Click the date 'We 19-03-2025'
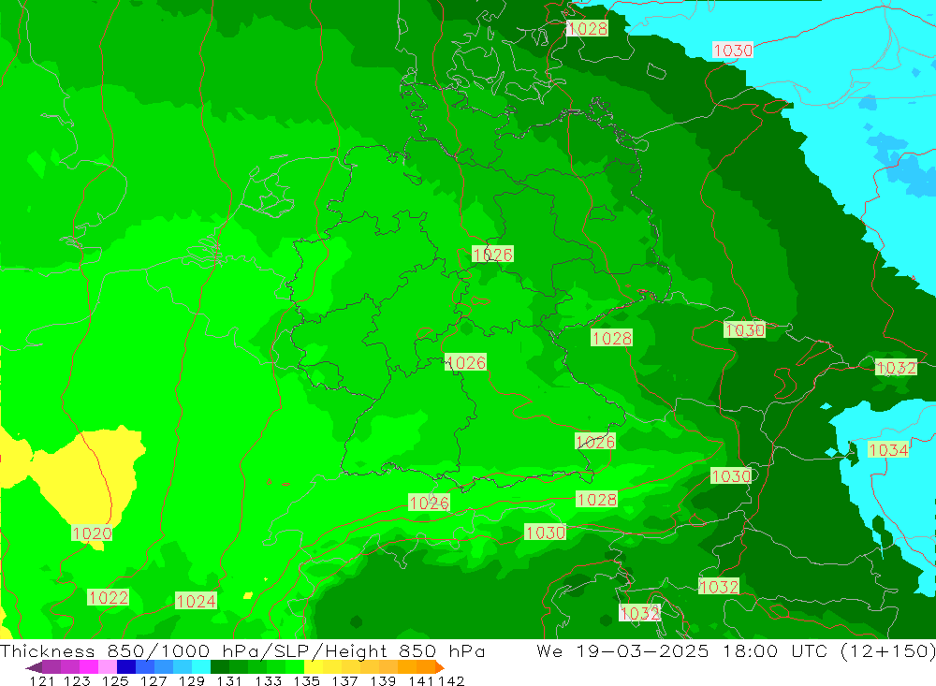The width and height of the screenshot is (936, 686). [622, 650]
